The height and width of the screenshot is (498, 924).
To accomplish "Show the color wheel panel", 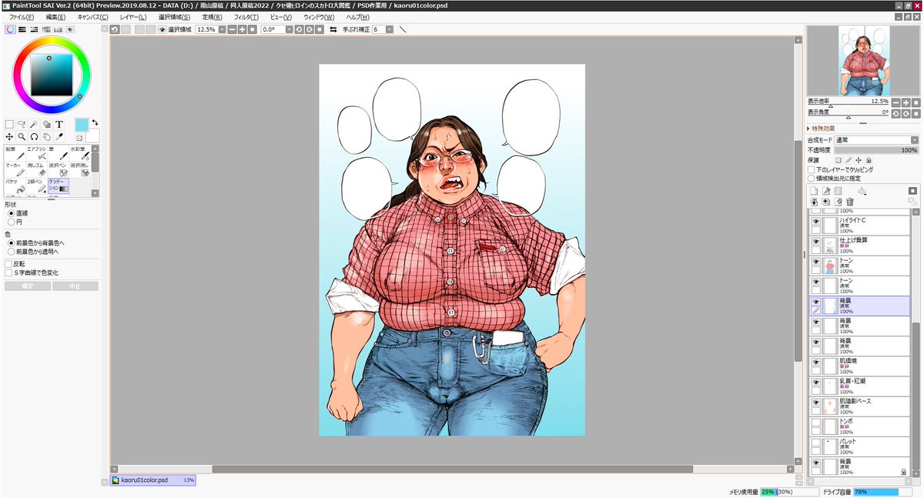I will pos(9,29).
